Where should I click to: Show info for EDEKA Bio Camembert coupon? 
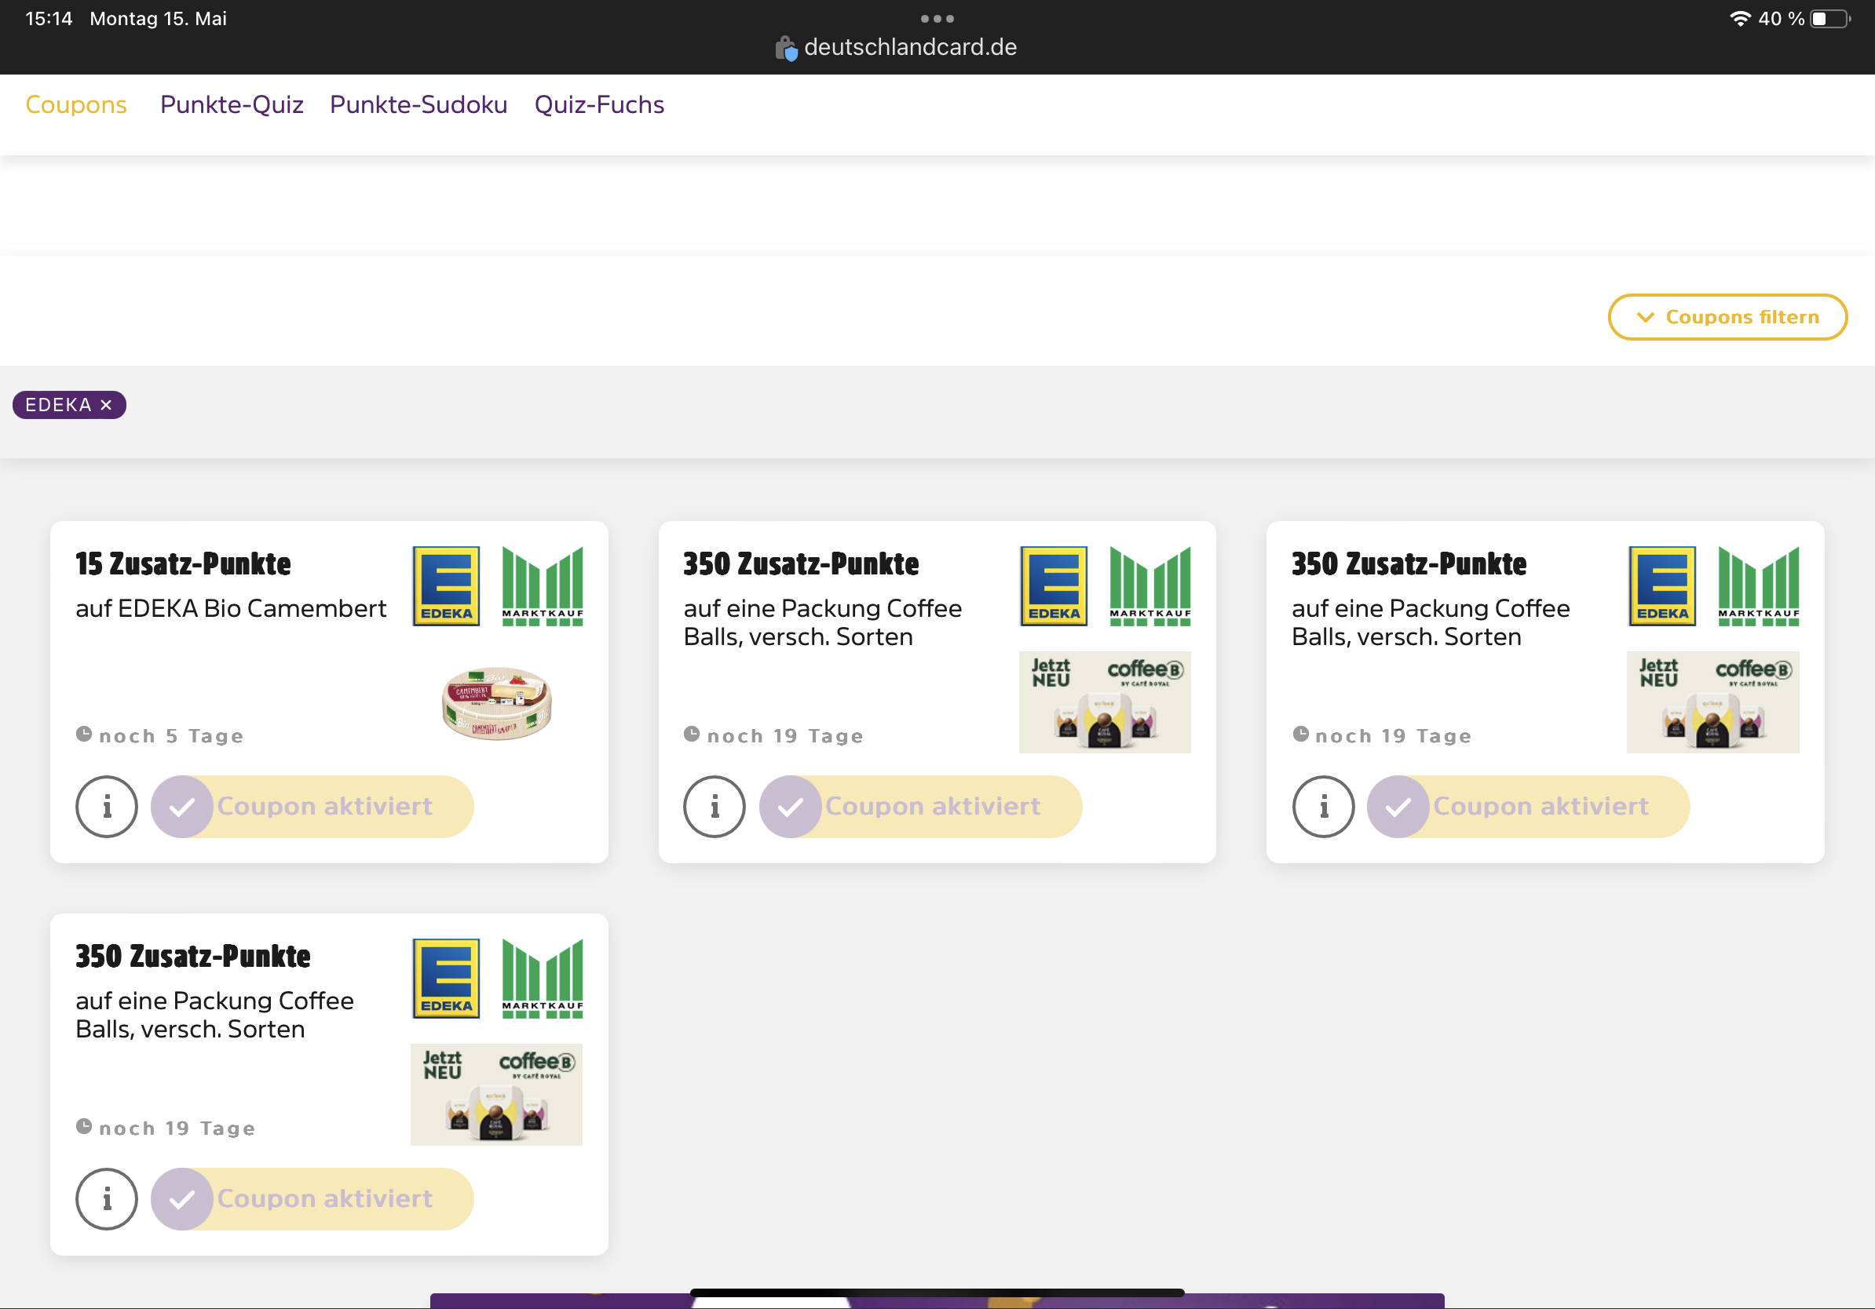[x=107, y=806]
